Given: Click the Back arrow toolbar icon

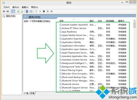Looking at the screenshot, I should click(4, 12).
